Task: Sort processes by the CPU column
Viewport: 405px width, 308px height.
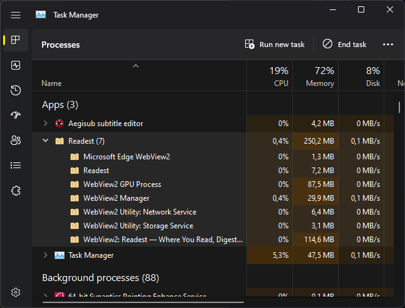Action: pyautogui.click(x=270, y=77)
